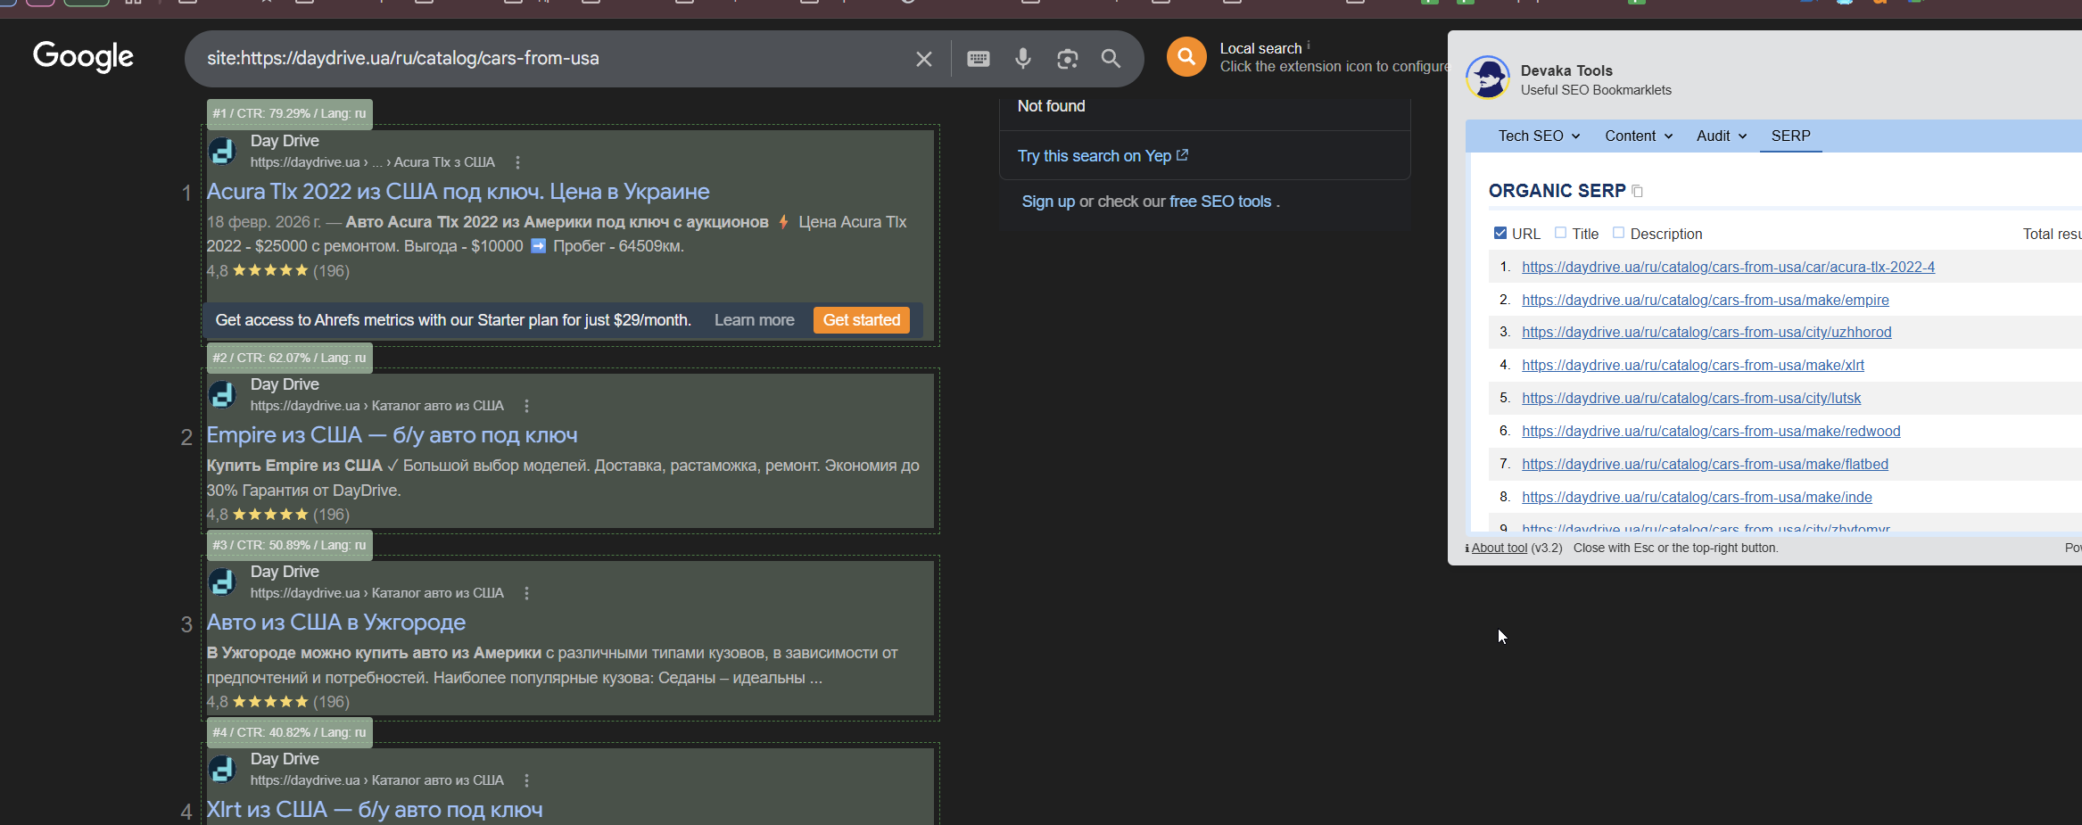Open the city/uzhhorod URL in Devaka list

[1706, 333]
